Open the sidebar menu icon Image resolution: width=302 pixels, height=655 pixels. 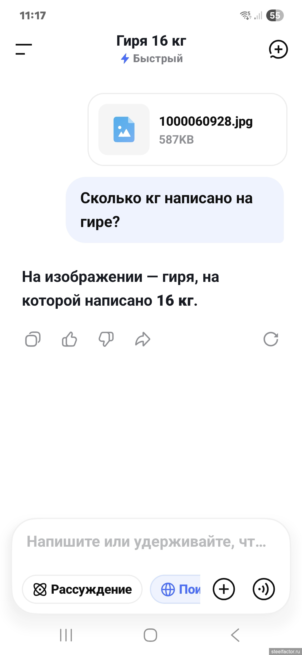click(x=24, y=49)
